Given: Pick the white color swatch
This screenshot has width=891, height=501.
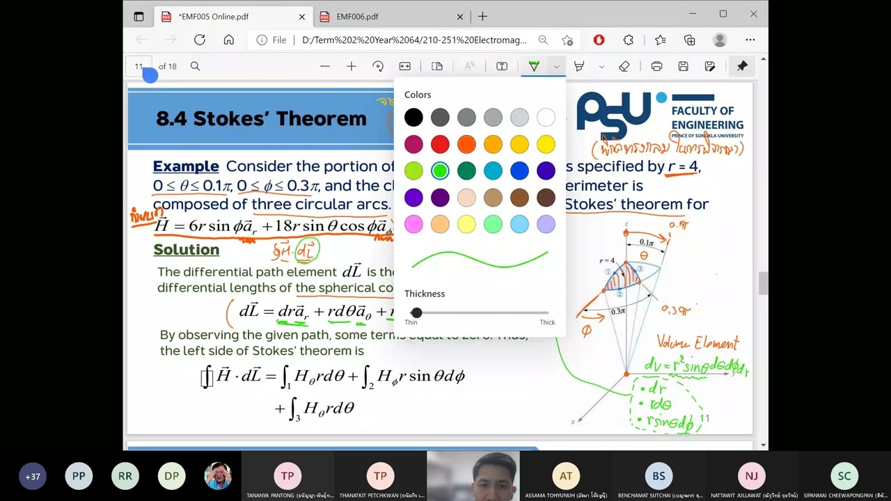Looking at the screenshot, I should point(546,118).
